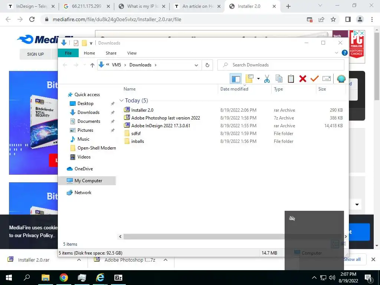
Task: Click the SIGN UP button on MediaFire
Action: tap(35, 54)
